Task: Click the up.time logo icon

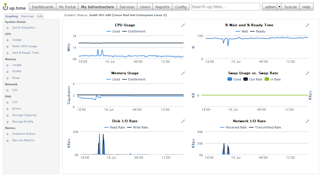Action: point(6,6)
